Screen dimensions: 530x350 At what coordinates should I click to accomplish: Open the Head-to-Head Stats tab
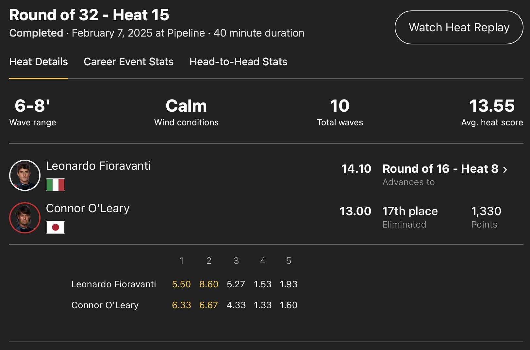tap(238, 62)
